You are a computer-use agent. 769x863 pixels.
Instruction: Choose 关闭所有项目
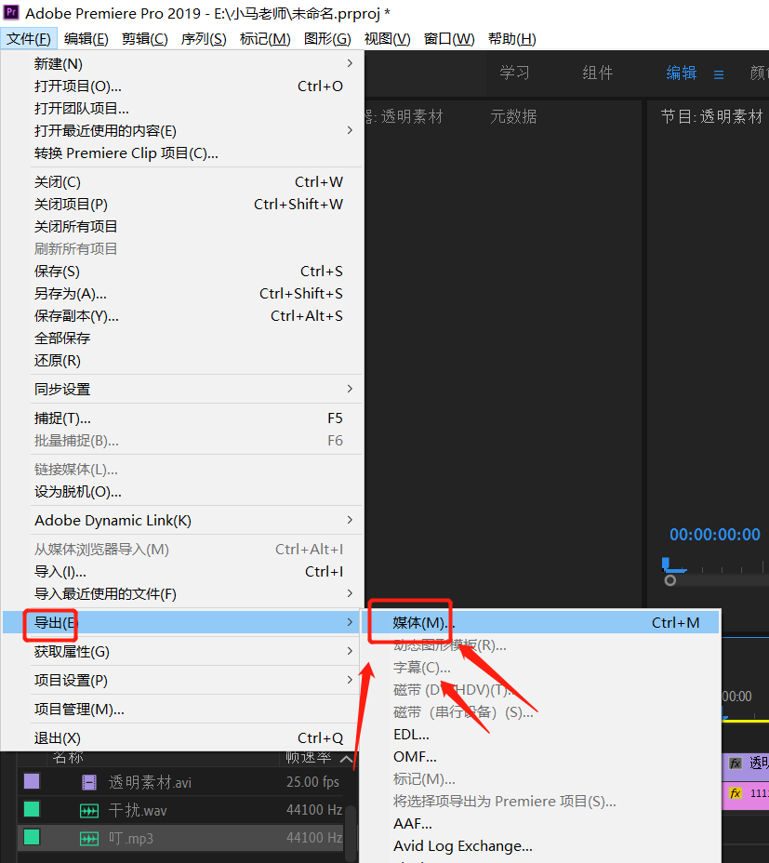point(182,227)
